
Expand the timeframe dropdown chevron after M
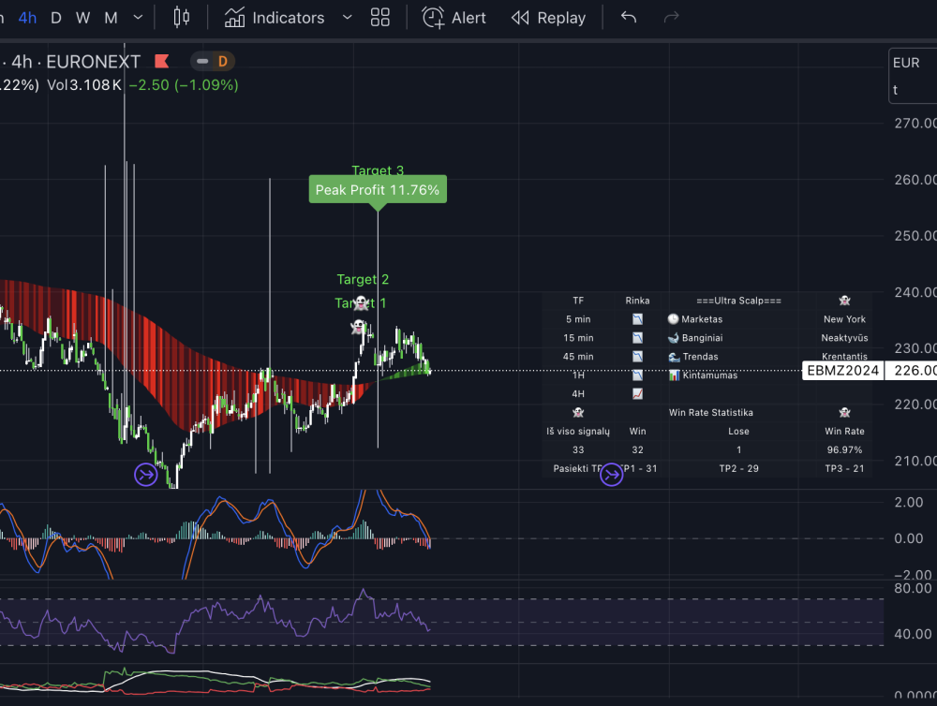coord(138,17)
